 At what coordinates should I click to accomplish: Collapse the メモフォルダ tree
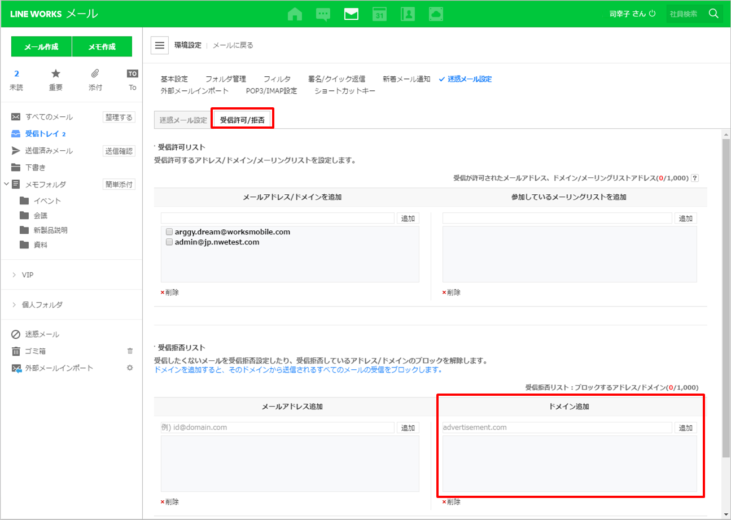pyautogui.click(x=6, y=184)
